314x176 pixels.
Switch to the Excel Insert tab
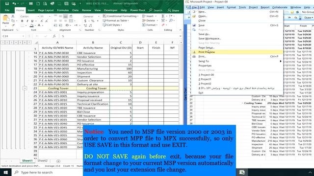31,10
